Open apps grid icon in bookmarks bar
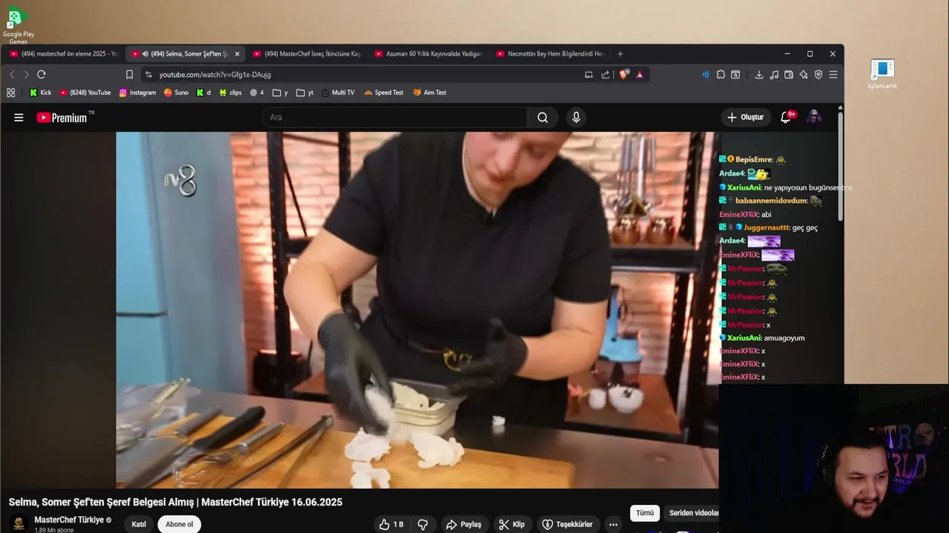This screenshot has height=533, width=949. [x=10, y=93]
